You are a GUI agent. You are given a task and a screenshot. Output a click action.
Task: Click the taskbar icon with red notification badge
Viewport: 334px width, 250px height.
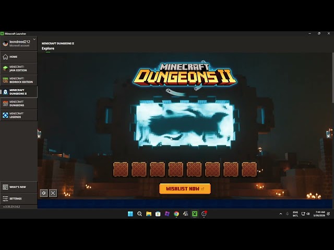pyautogui.click(x=204, y=214)
